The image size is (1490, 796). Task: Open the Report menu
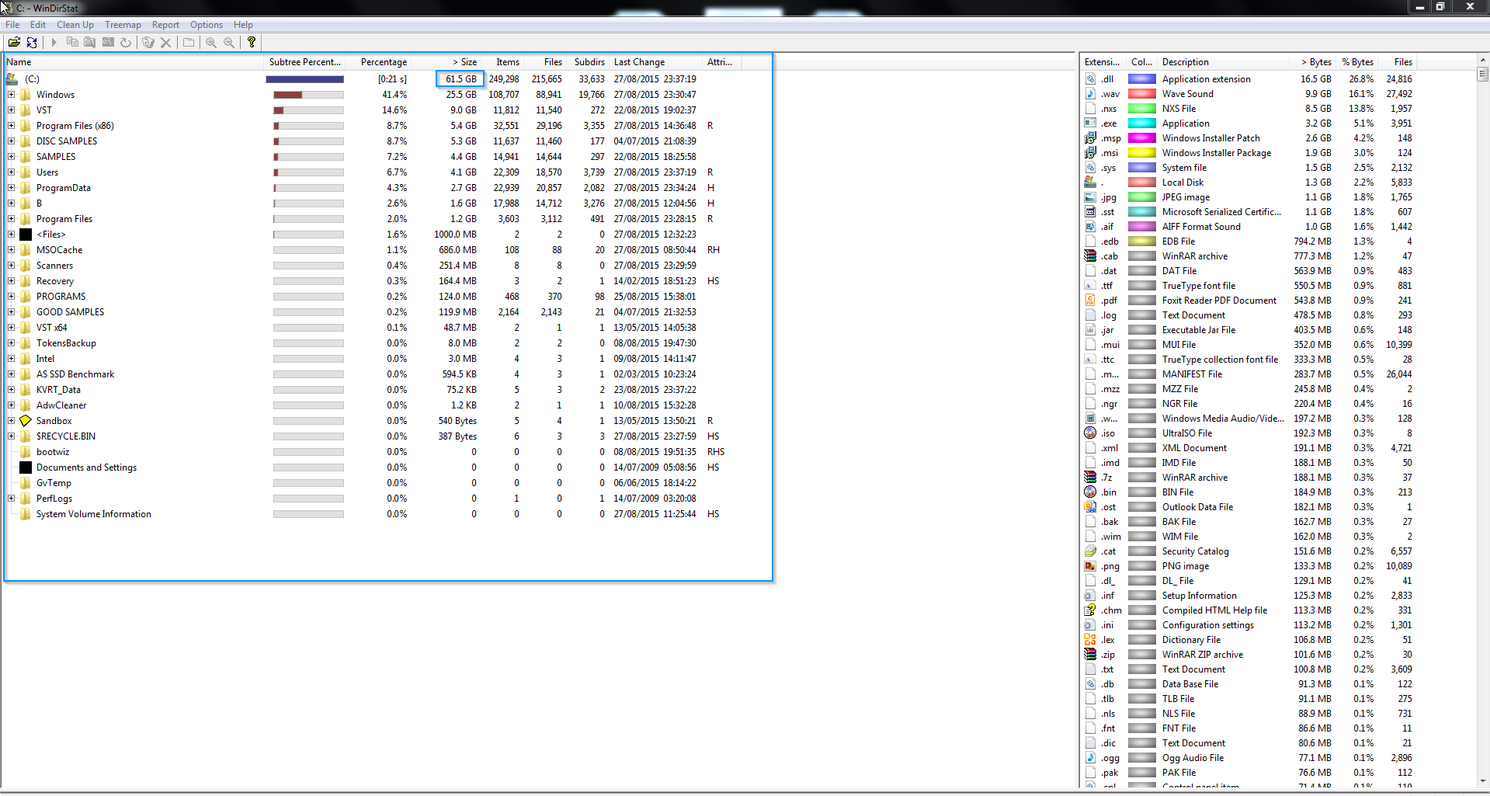[165, 25]
